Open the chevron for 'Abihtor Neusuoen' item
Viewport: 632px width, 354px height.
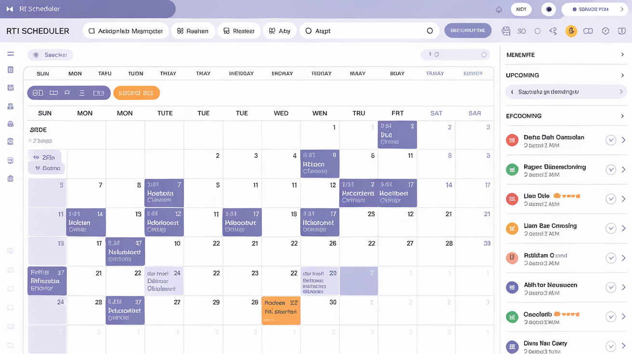pyautogui.click(x=624, y=288)
